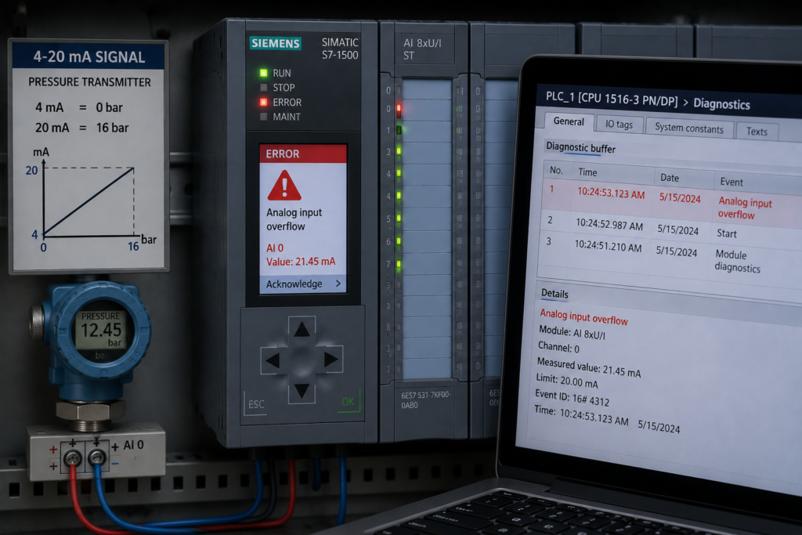Image resolution: width=802 pixels, height=535 pixels.
Task: Click 'Limit: 20.00 mA' line
Action: pyautogui.click(x=567, y=381)
